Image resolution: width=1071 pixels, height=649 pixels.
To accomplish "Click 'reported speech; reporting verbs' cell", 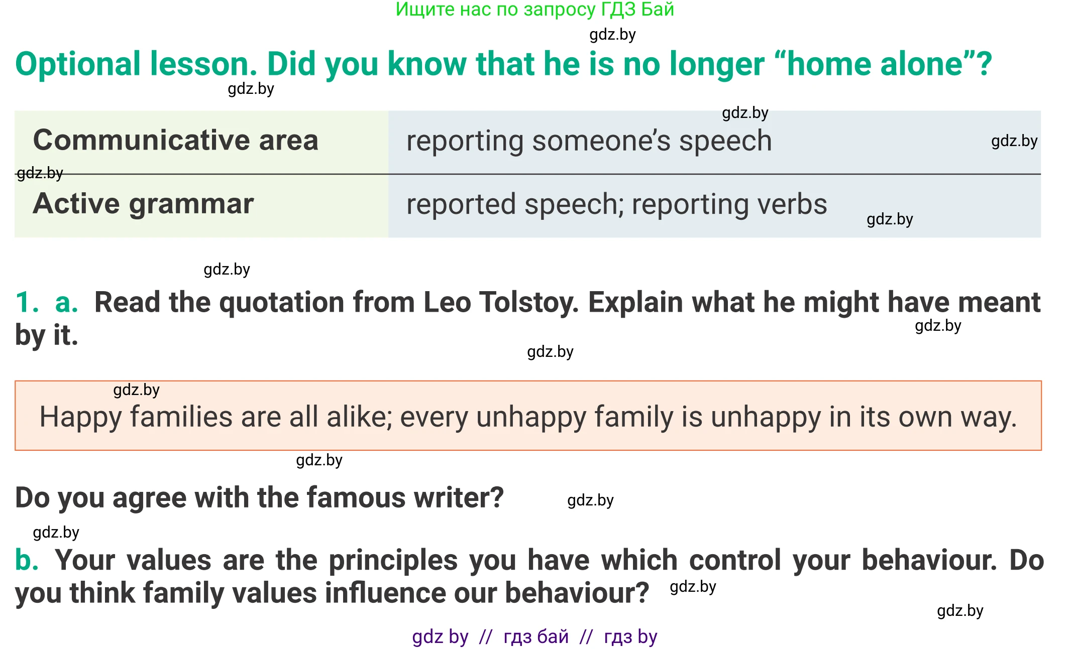I will 616,205.
